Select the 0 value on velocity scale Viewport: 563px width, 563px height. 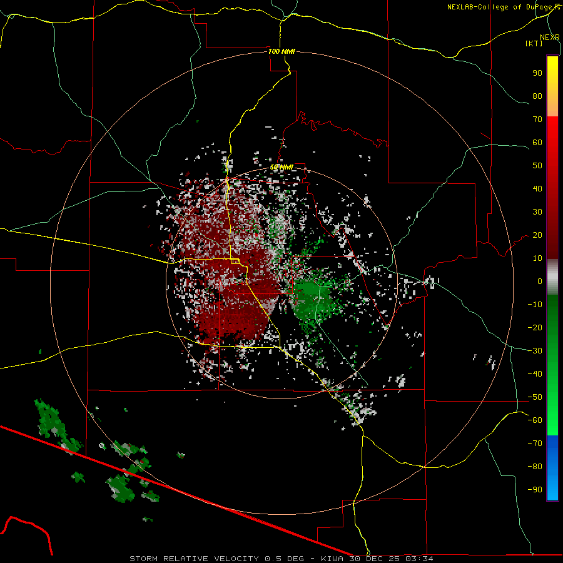tap(540, 281)
